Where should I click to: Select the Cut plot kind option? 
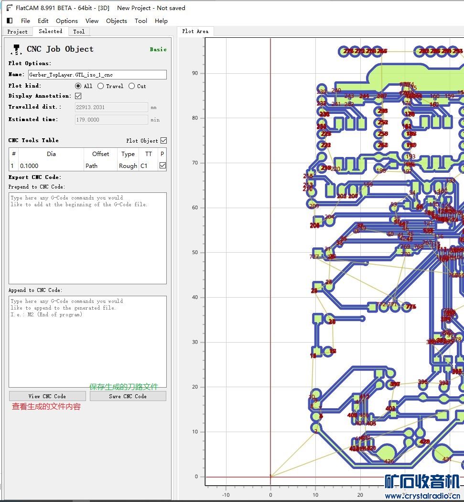(x=131, y=86)
